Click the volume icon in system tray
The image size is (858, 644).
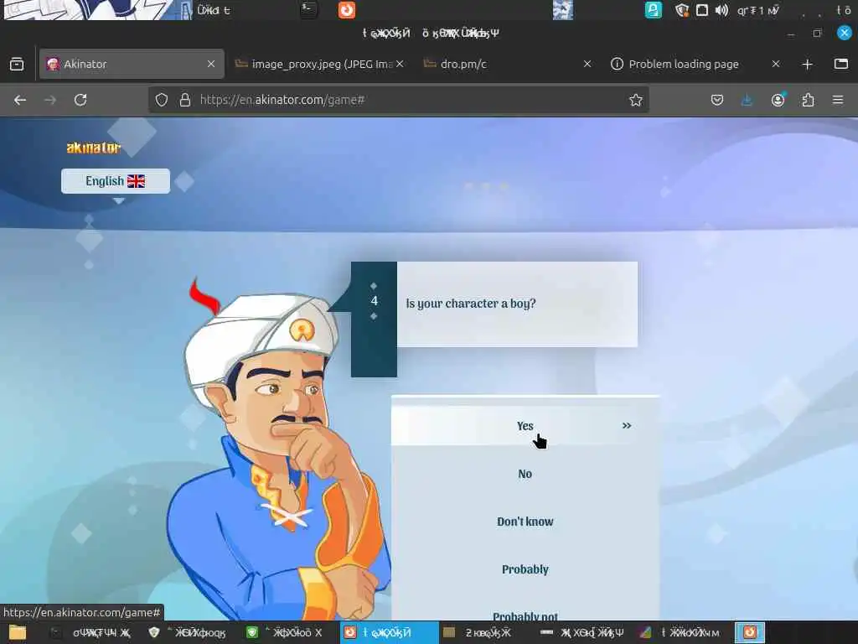(x=721, y=10)
